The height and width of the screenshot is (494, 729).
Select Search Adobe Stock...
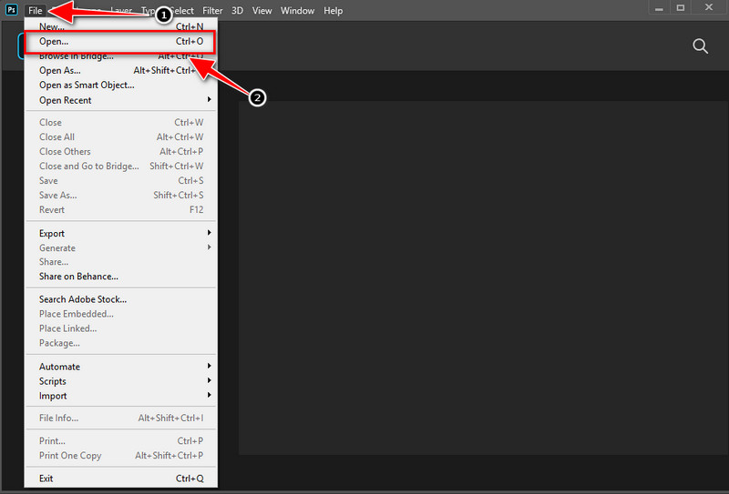(83, 299)
